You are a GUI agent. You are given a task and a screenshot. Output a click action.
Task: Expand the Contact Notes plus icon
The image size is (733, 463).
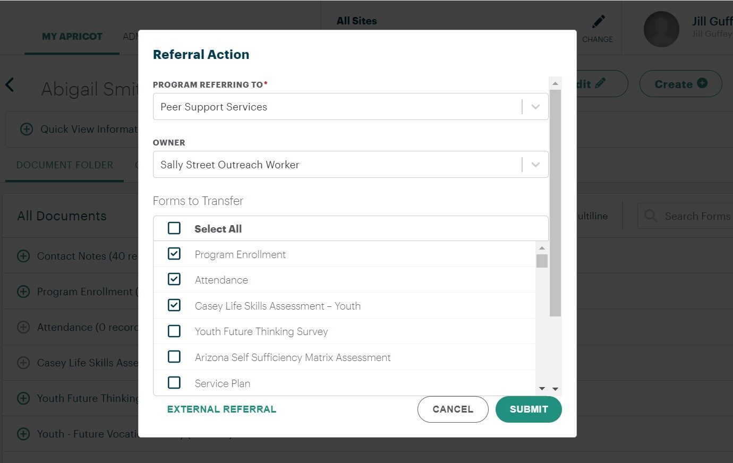click(x=23, y=256)
